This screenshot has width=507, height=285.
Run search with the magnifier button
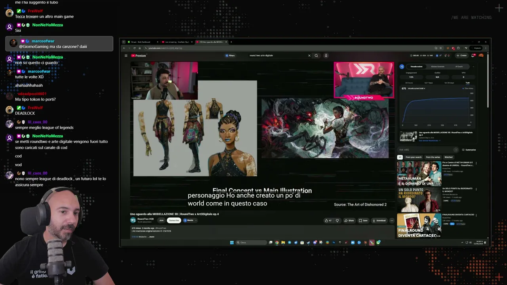(x=316, y=55)
